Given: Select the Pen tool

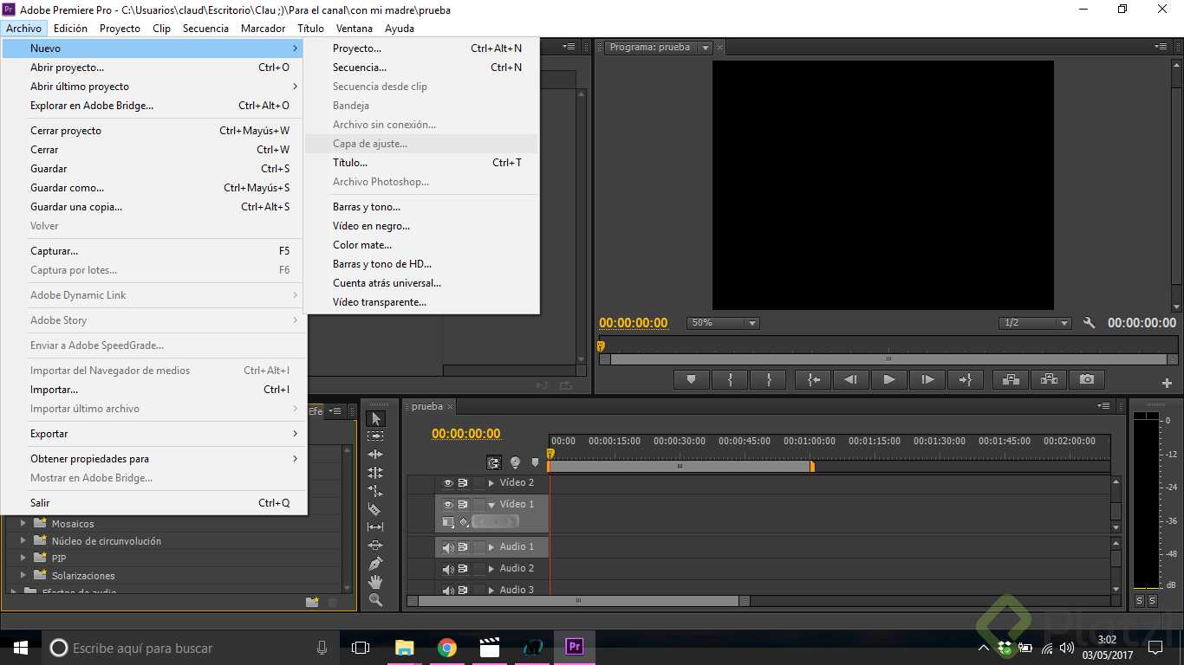Looking at the screenshot, I should pyautogui.click(x=374, y=564).
